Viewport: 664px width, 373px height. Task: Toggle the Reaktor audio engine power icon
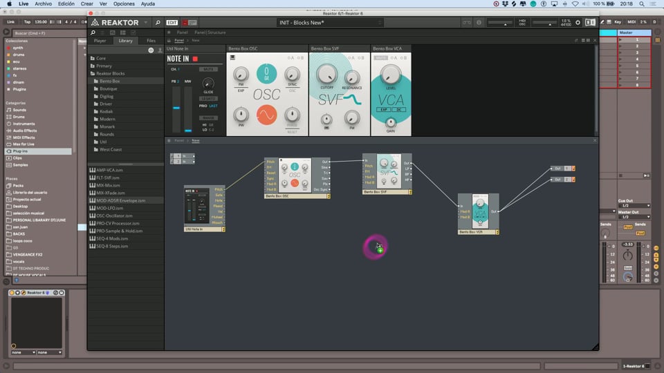click(x=578, y=22)
